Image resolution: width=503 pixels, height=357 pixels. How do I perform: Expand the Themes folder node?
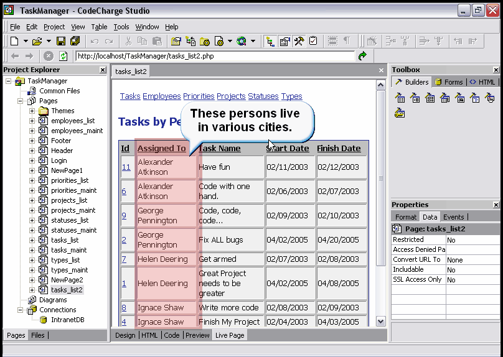point(32,111)
